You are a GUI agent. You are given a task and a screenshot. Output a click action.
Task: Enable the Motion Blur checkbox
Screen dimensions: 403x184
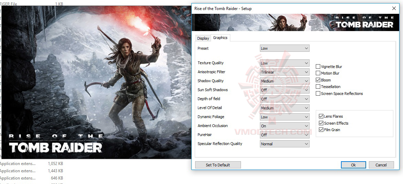pyautogui.click(x=318, y=73)
